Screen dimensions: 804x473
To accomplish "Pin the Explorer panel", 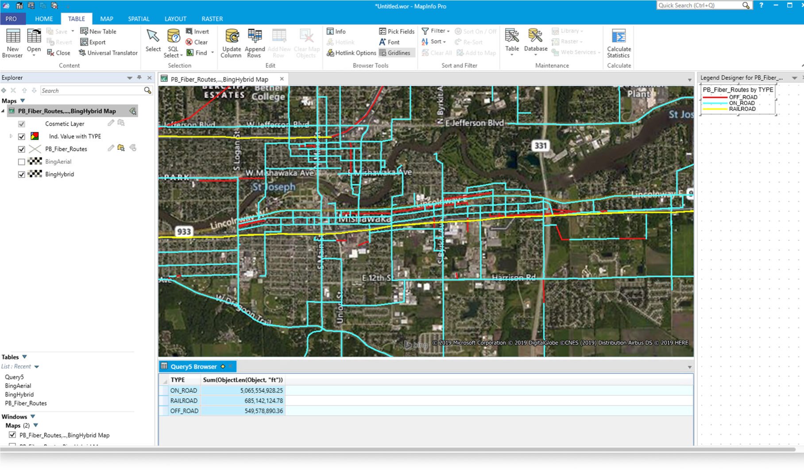I will tap(139, 78).
